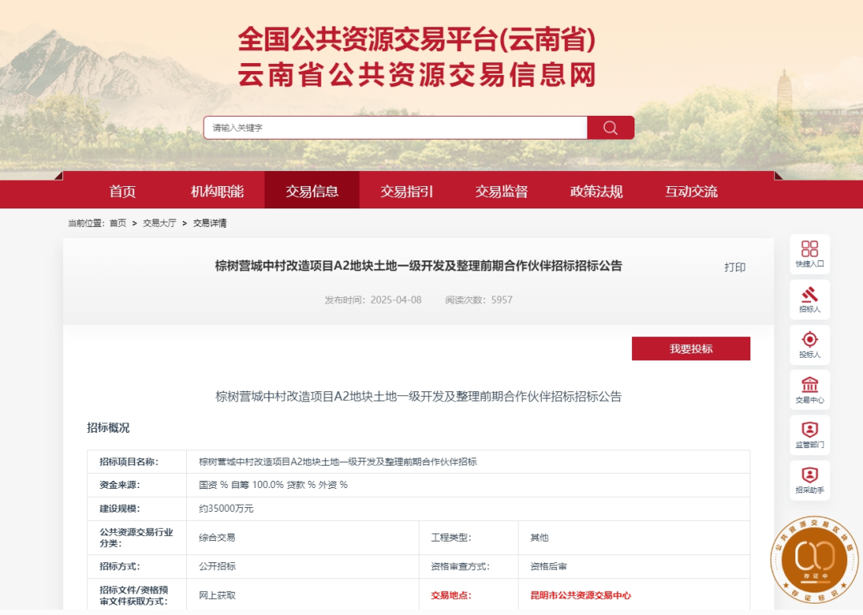The height and width of the screenshot is (615, 863).
Task: Select the 招标人 (tenderer) sidebar icon
Action: coord(809,299)
